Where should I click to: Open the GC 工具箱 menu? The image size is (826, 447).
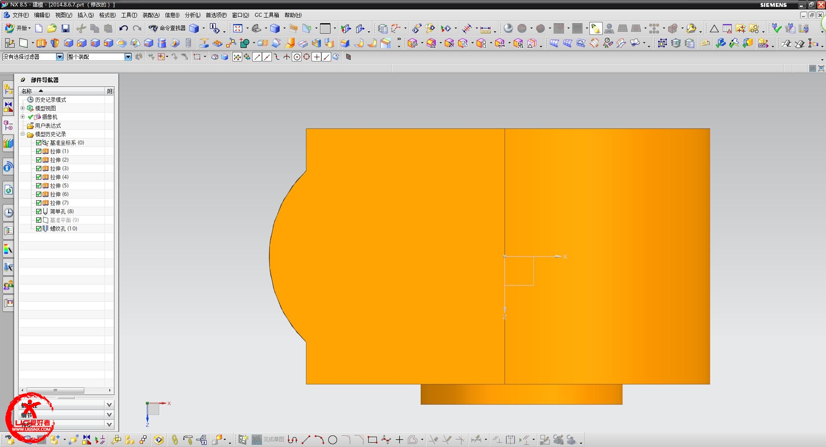(267, 15)
